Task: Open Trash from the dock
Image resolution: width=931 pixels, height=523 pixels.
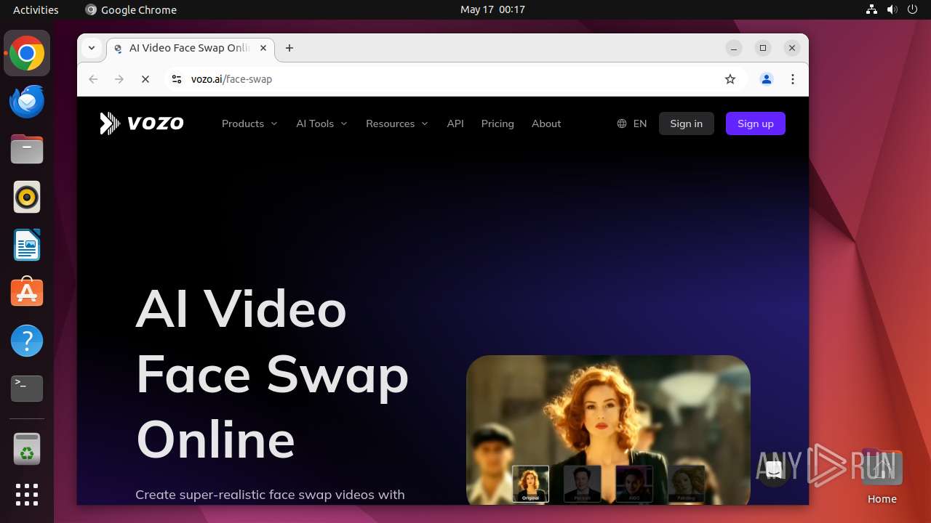Action: click(x=27, y=449)
